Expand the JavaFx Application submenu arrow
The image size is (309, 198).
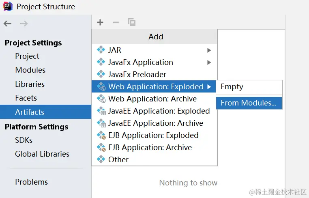[209, 62]
